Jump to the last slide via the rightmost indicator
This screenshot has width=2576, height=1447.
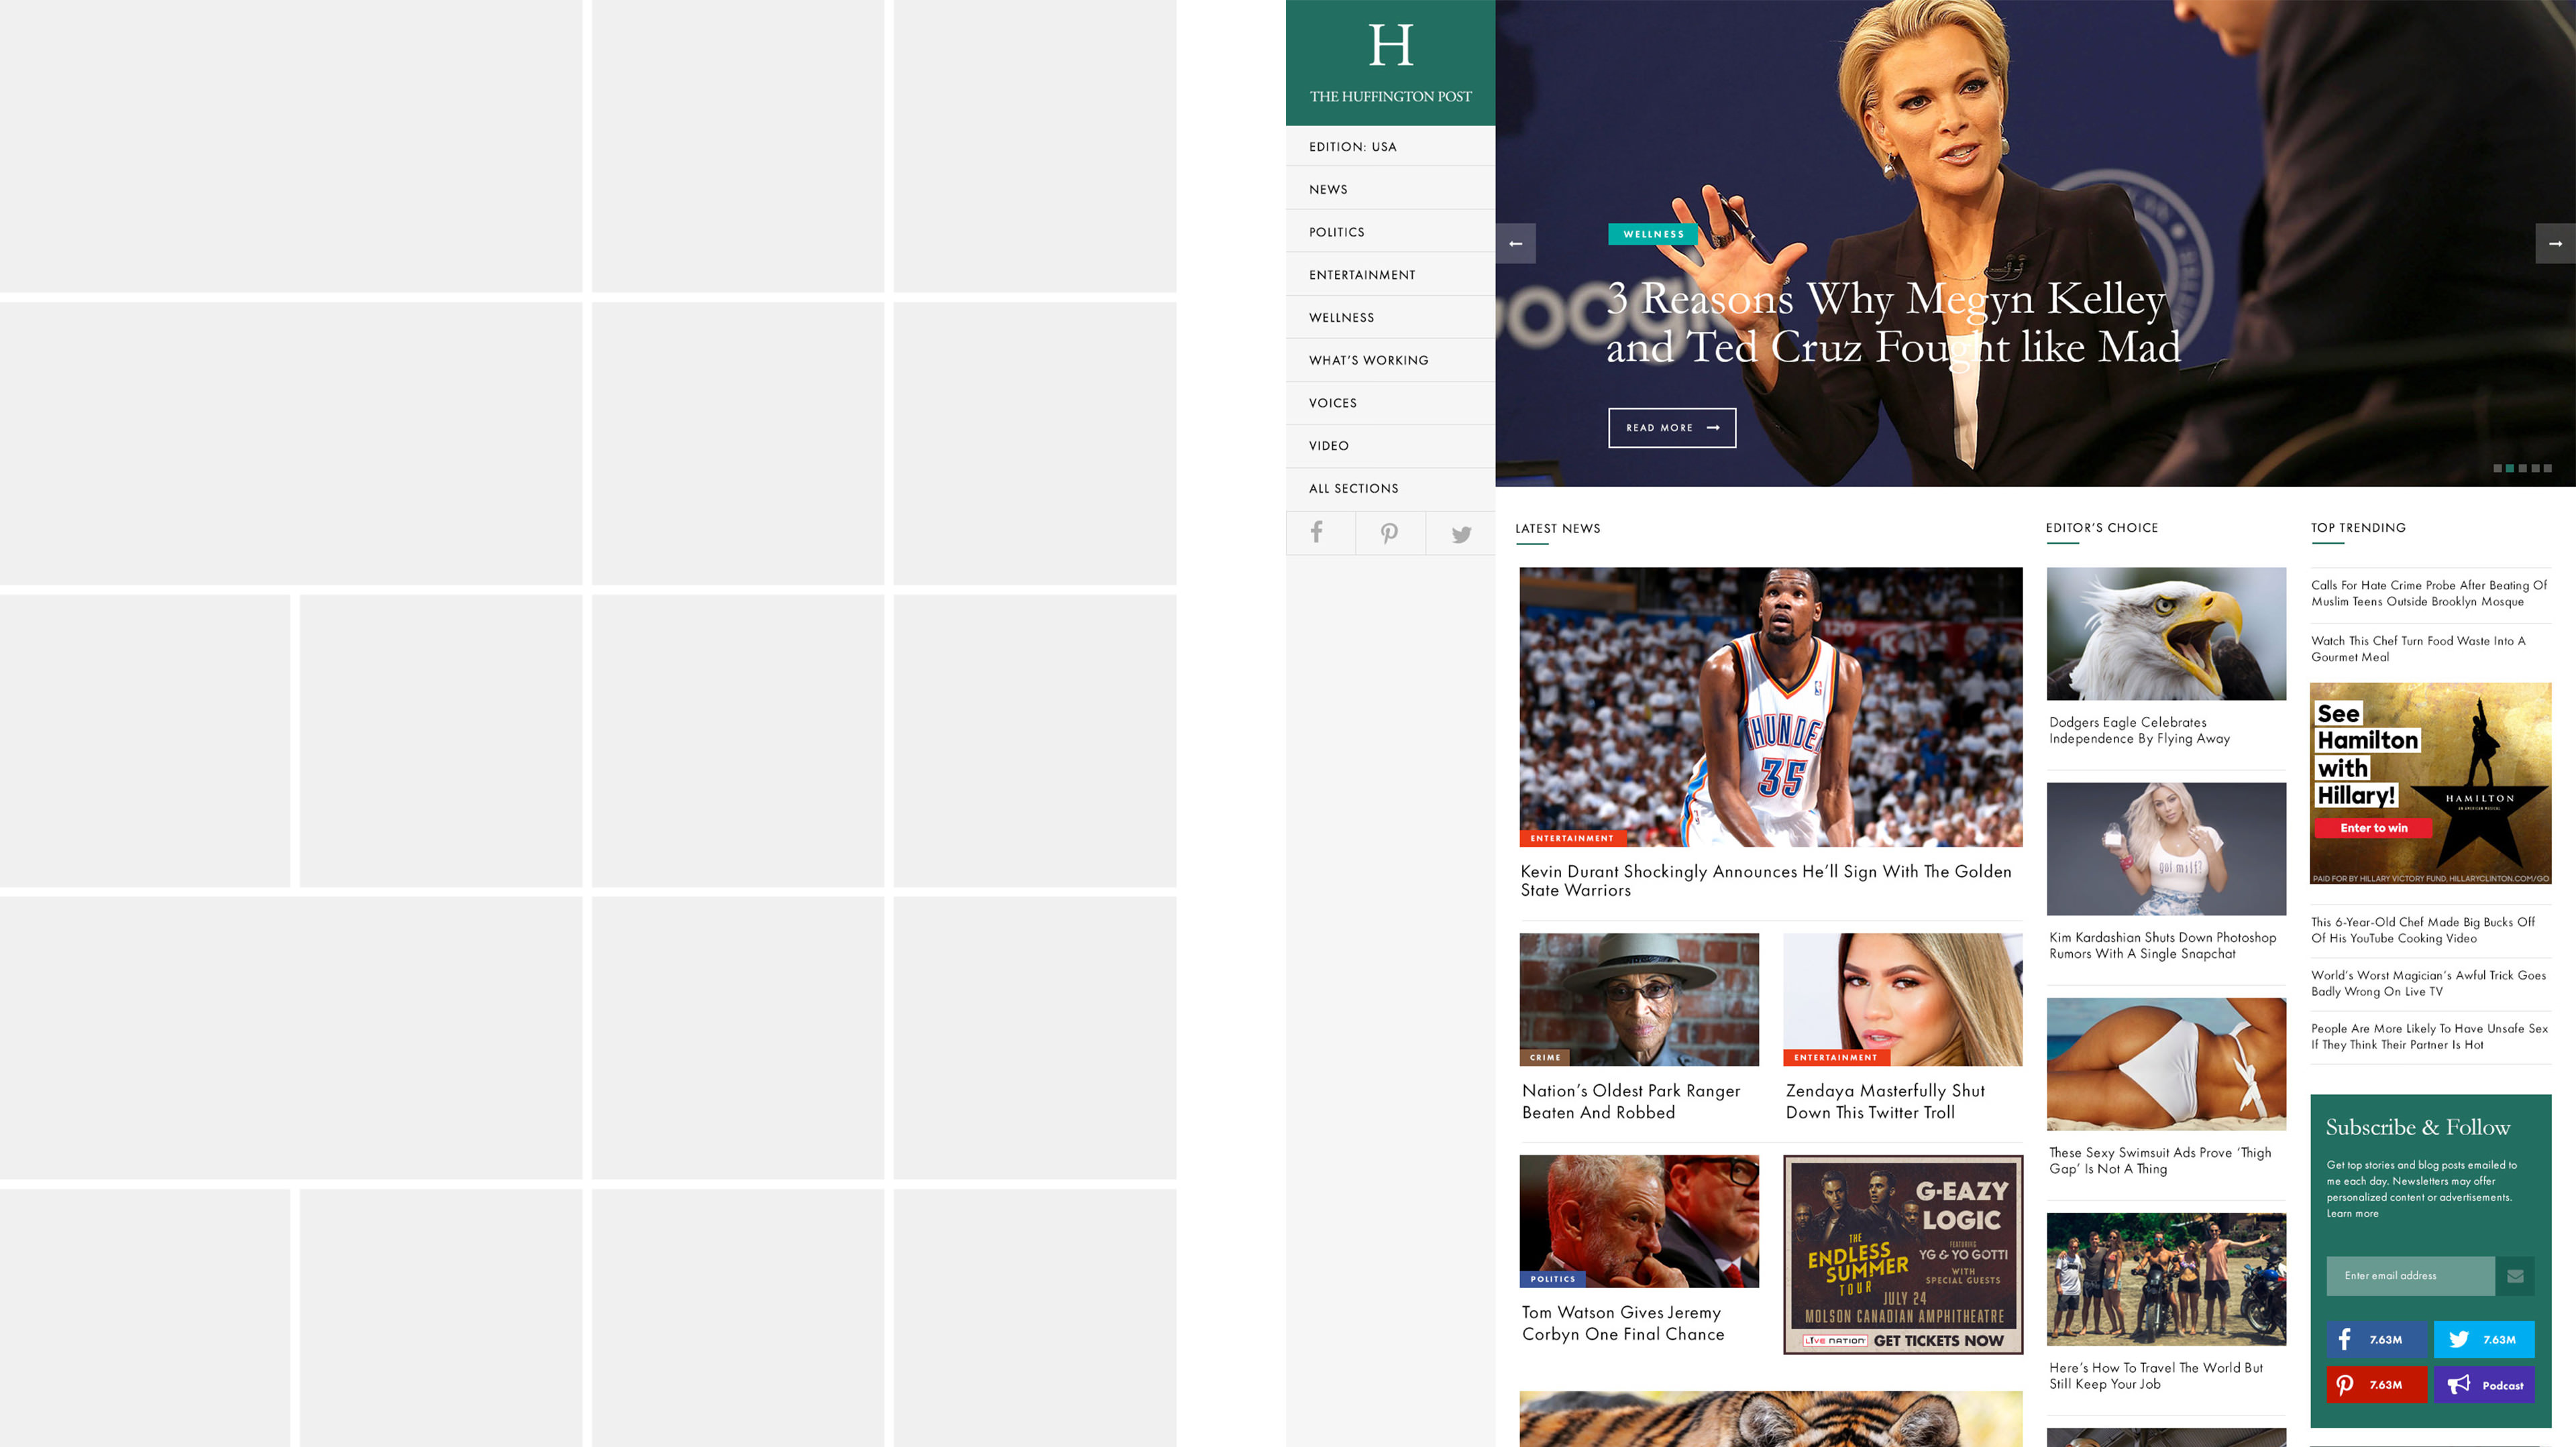2549,469
